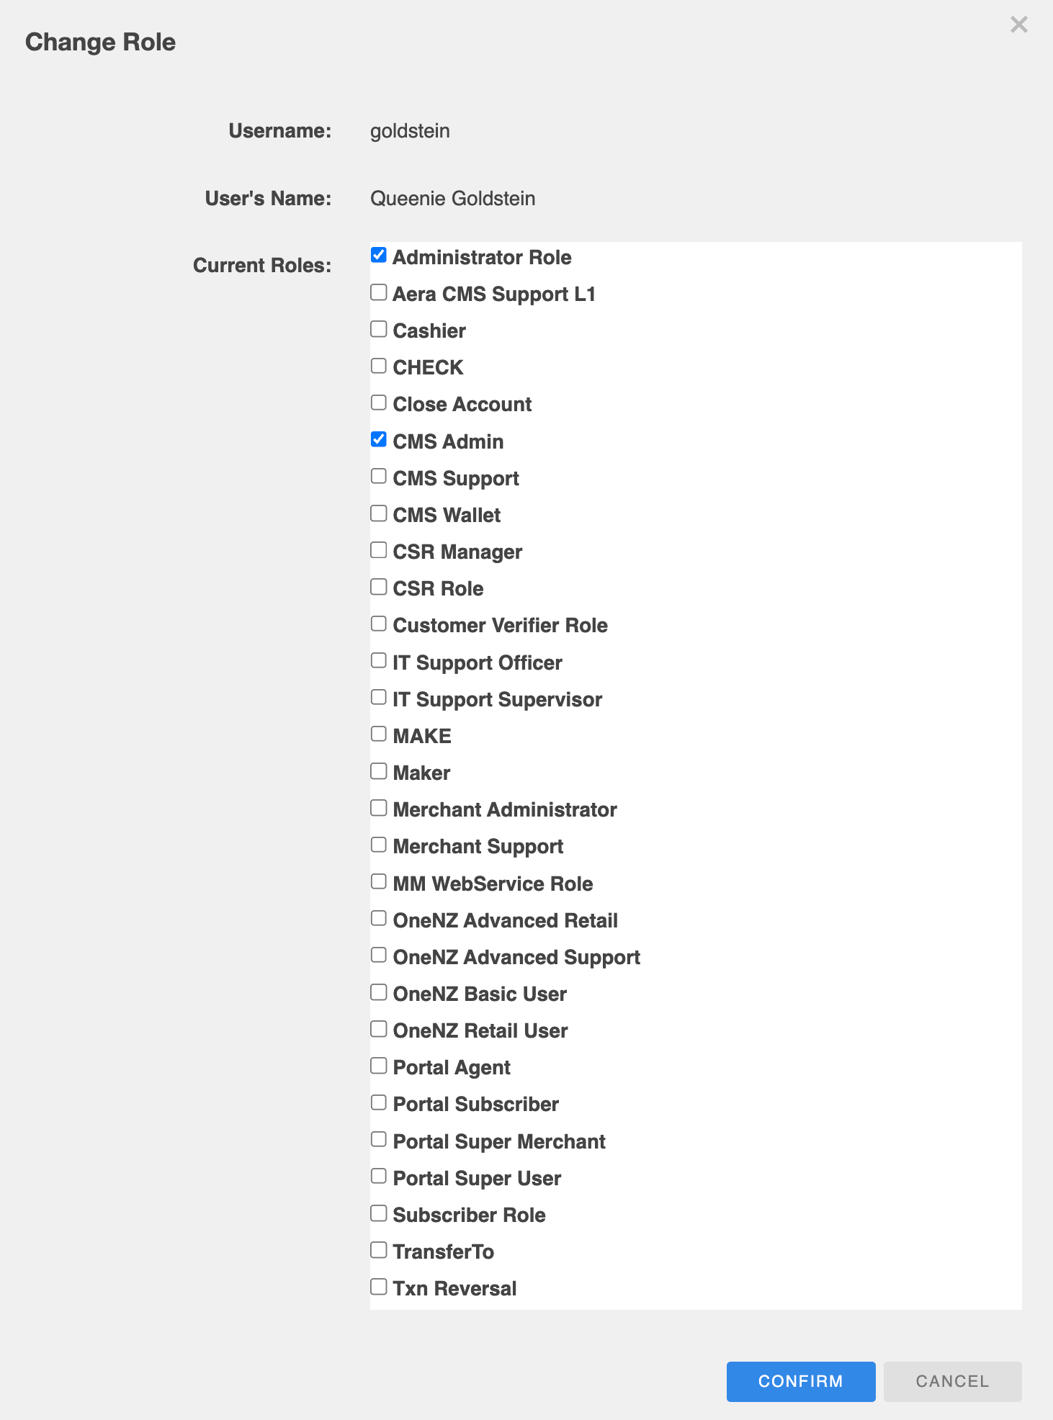Check the Close Account role
Screen dimensions: 1053x1420
pos(379,403)
